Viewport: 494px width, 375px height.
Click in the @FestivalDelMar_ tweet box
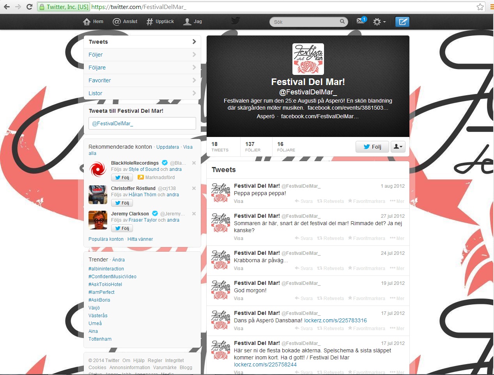point(142,123)
